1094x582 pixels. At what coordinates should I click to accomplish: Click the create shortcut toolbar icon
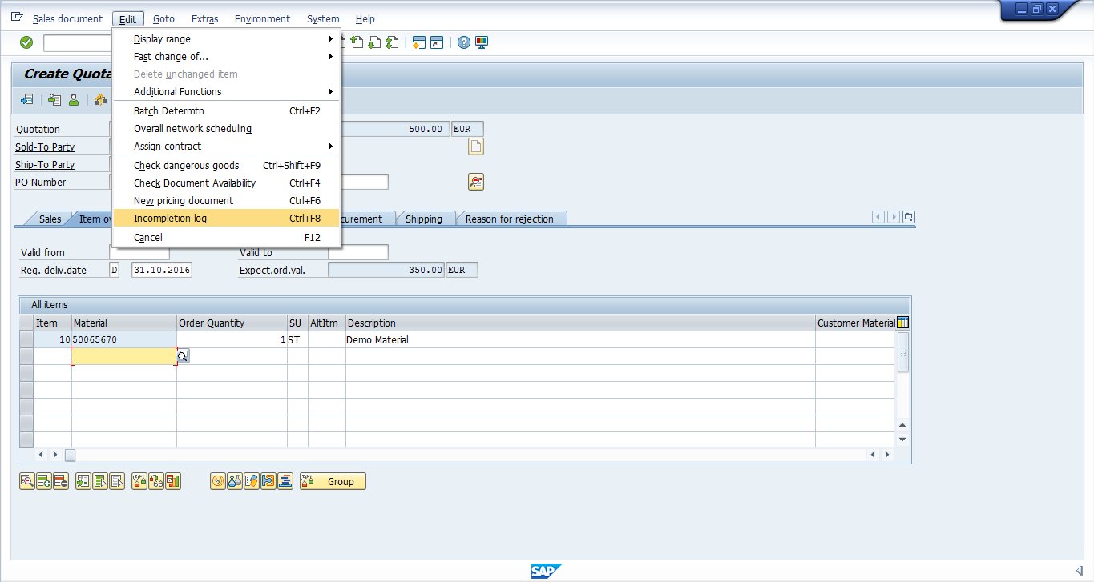(437, 42)
